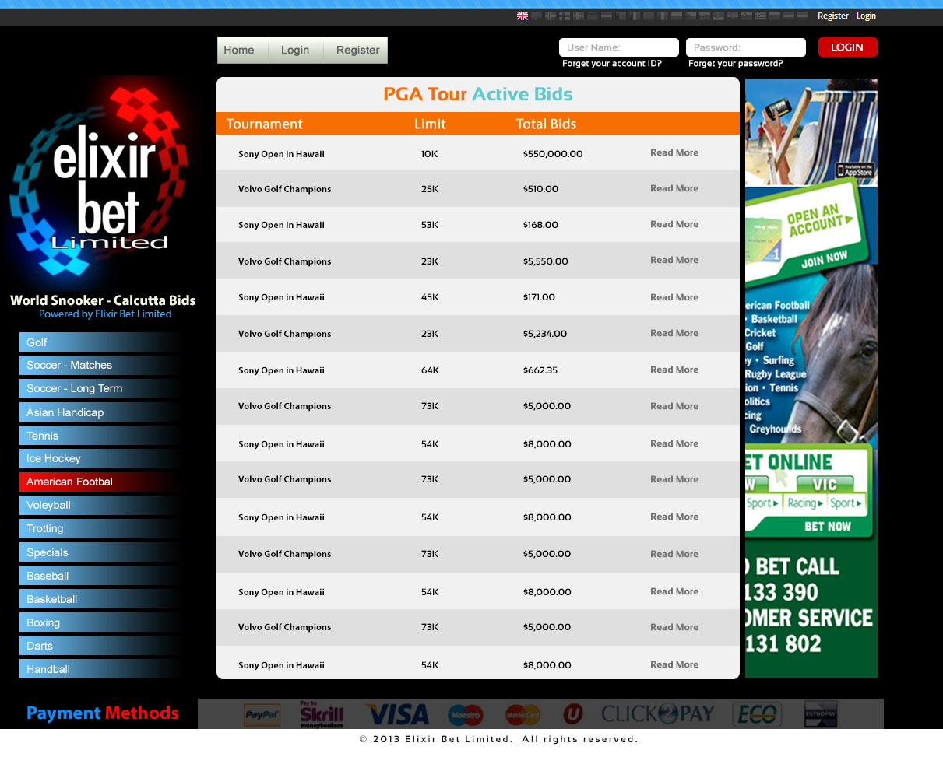Click Read More for the $168.00 bid
Image resolution: width=943 pixels, height=757 pixels.
(674, 224)
